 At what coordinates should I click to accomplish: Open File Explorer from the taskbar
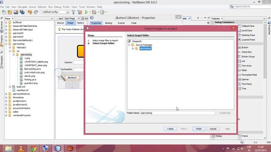point(8,148)
